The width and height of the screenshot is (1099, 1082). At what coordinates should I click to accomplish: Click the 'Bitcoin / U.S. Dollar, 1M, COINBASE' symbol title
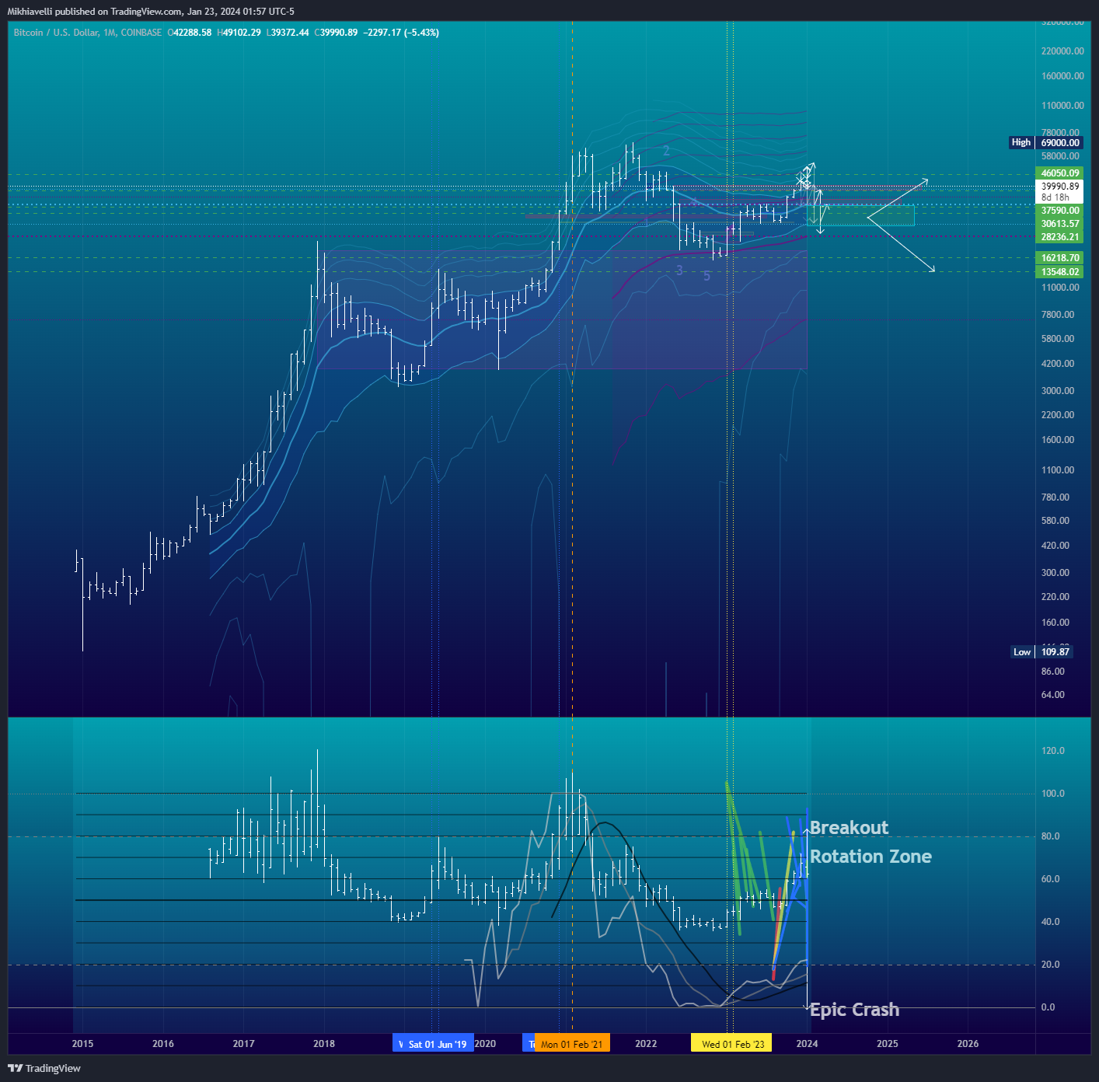88,33
